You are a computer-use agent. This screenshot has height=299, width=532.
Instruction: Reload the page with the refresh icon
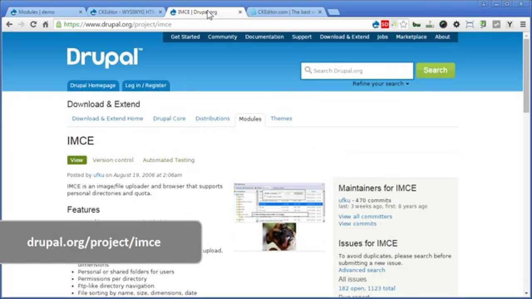tap(34, 25)
